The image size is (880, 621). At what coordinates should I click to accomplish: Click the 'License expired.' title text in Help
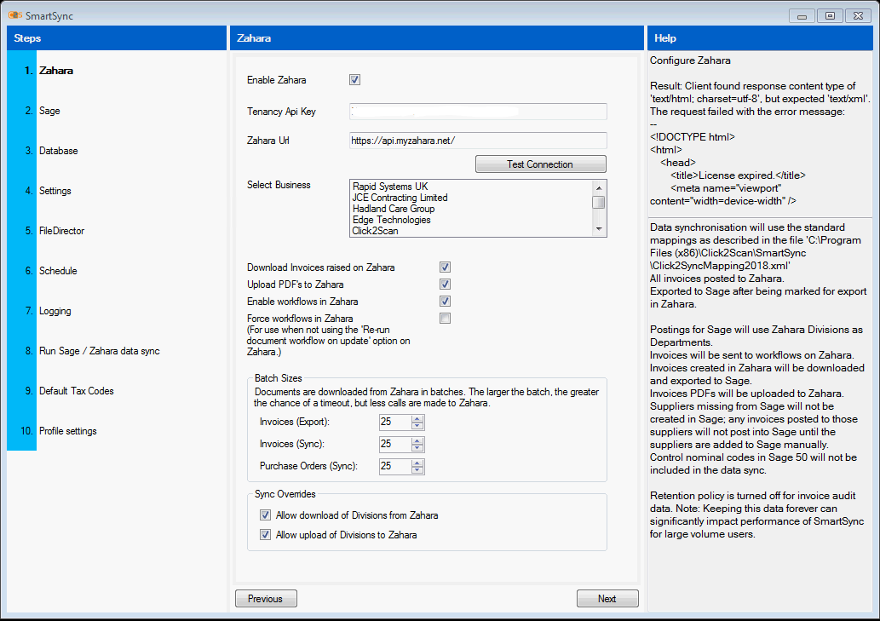736,175
